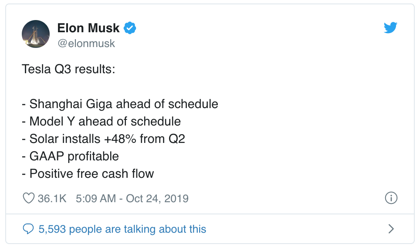Click the blue verified checkmark badge
The width and height of the screenshot is (420, 251).
point(130,28)
